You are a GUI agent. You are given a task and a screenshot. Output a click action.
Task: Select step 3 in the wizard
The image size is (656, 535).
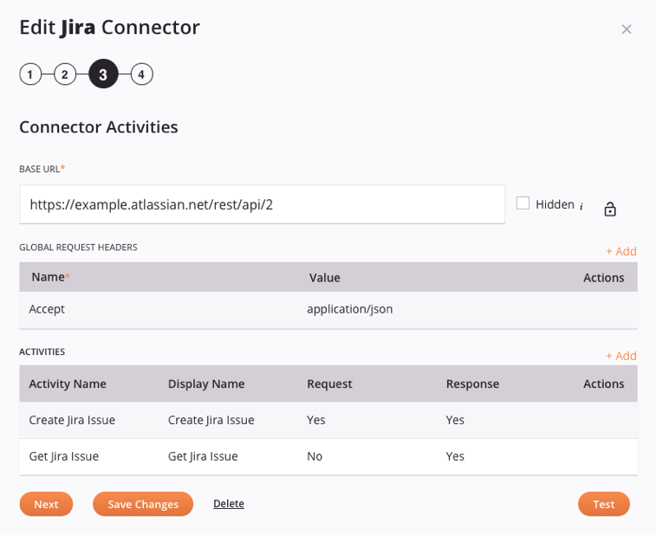[103, 74]
